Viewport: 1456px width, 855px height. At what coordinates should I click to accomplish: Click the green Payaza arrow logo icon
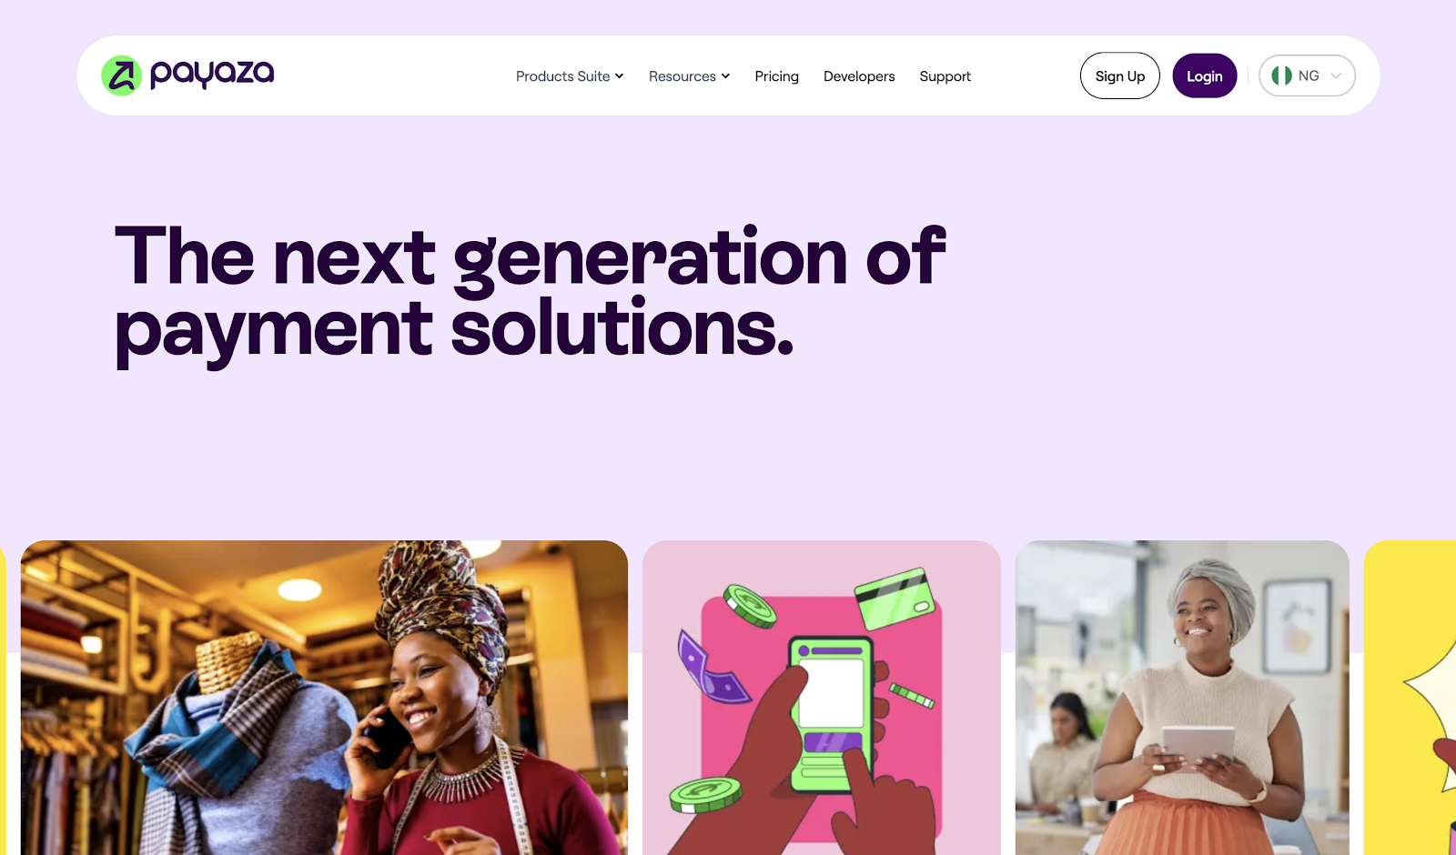tap(121, 75)
